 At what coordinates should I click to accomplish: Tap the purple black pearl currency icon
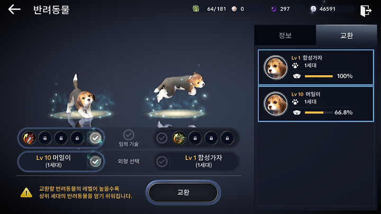click(x=274, y=9)
